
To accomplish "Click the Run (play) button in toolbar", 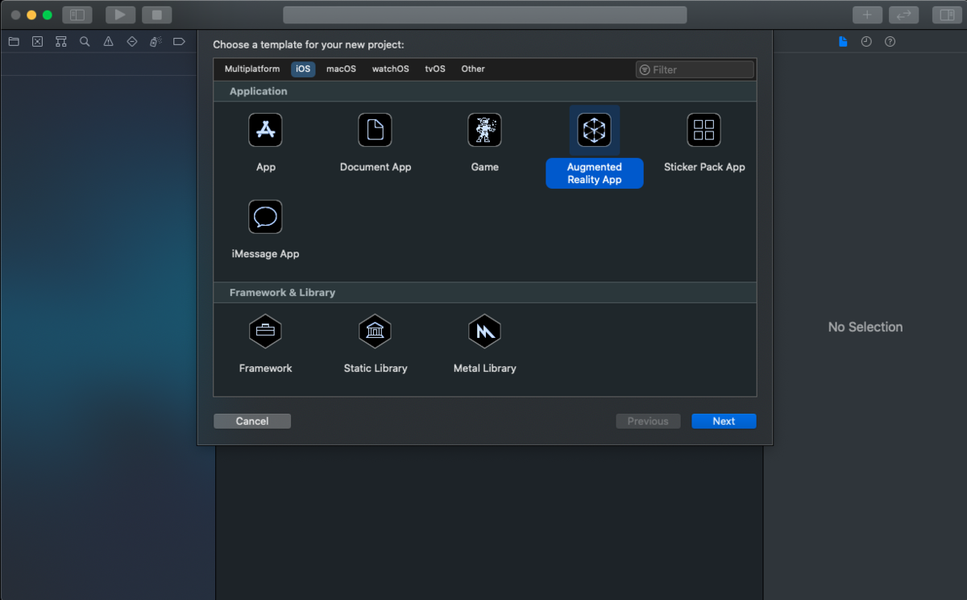I will pos(120,15).
